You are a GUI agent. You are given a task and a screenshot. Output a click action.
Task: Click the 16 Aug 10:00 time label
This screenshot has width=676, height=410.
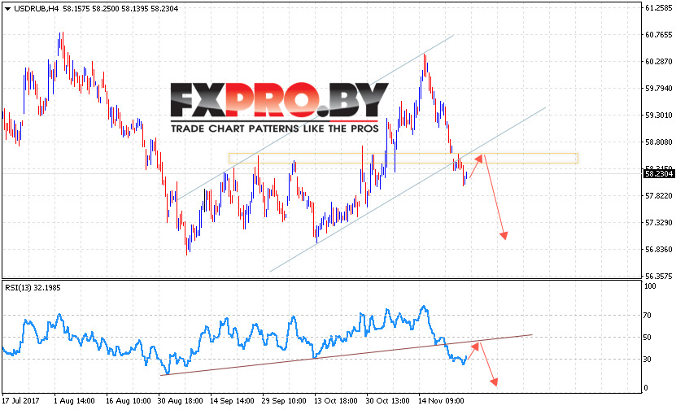tap(128, 400)
